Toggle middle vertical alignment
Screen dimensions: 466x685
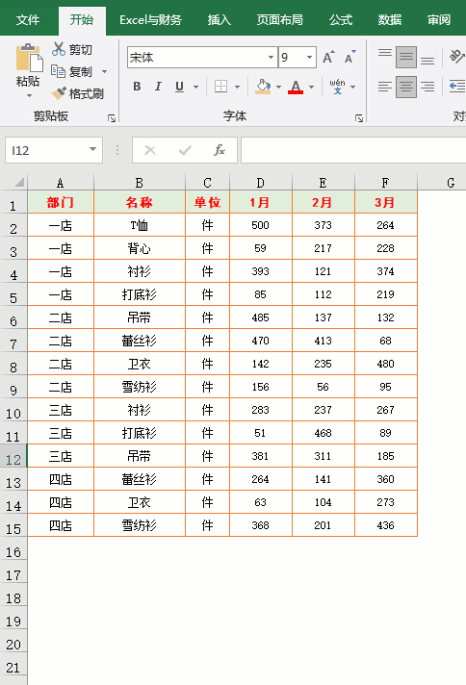click(x=406, y=57)
